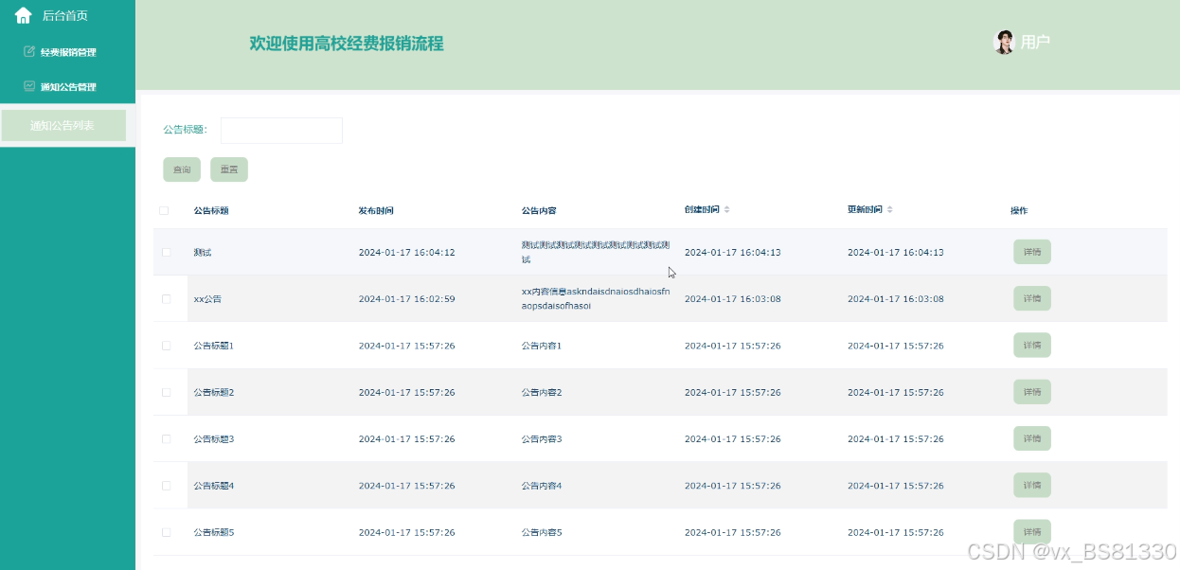The width and height of the screenshot is (1180, 570).
Task: Click the 公告标题3 cell
Action: (213, 439)
